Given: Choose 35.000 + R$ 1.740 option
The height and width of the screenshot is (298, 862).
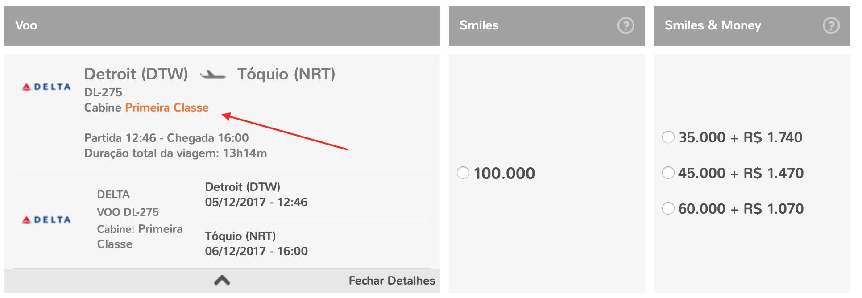Looking at the screenshot, I should coord(668,137).
